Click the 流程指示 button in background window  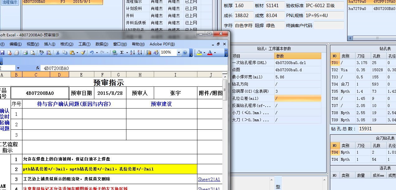[10, 2]
